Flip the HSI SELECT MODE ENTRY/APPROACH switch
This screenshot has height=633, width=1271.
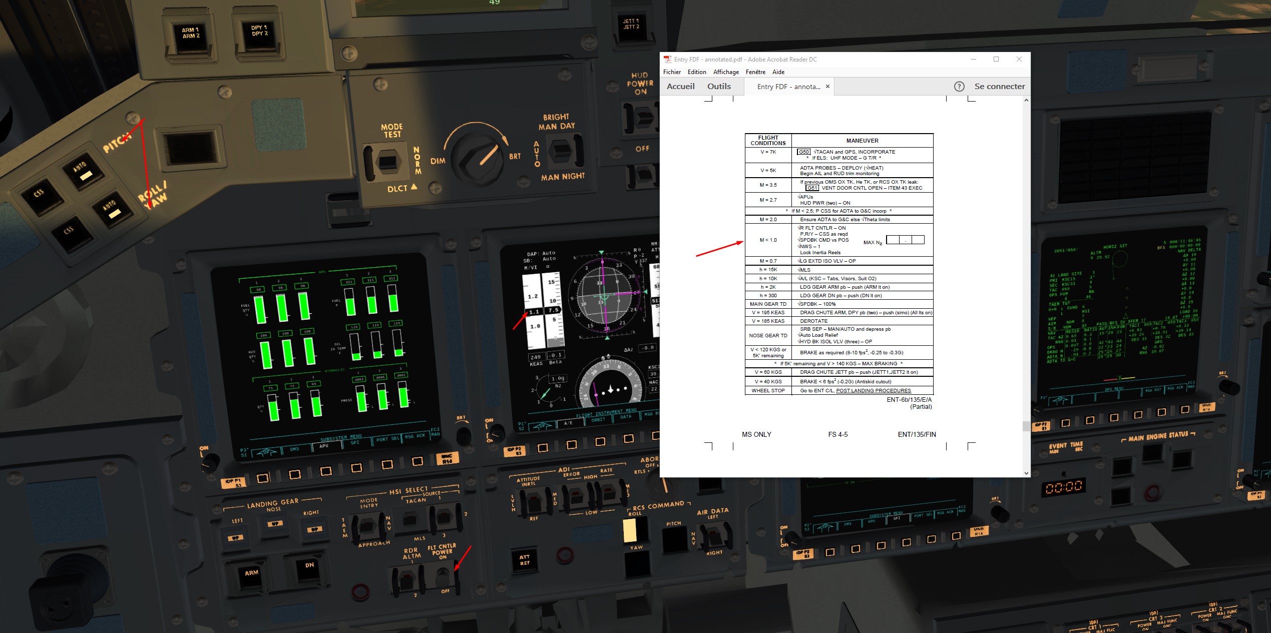tap(367, 527)
